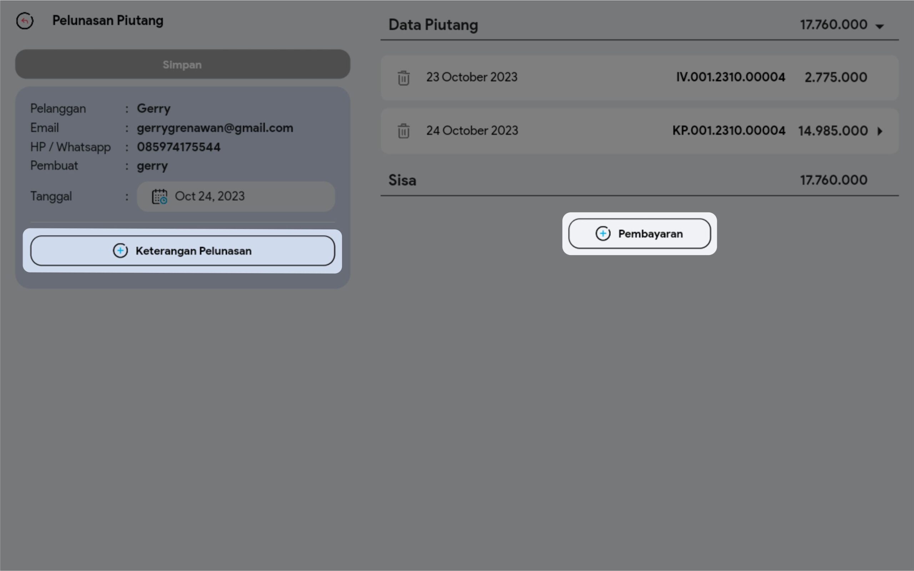
Task: Delete the 23 October 2023 receivable
Action: coord(403,78)
